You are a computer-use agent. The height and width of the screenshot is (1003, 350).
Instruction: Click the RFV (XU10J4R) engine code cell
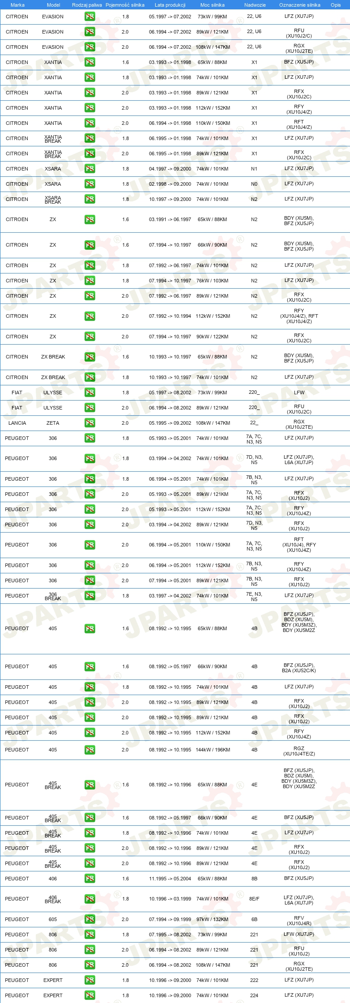(299, 920)
